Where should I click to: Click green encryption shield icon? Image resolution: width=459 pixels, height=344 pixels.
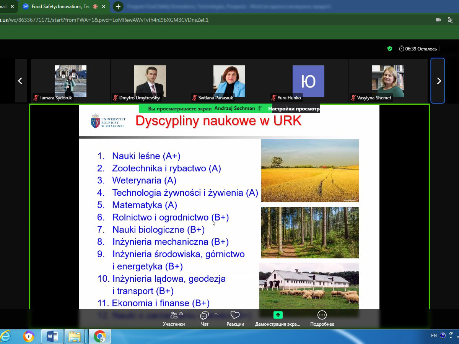[x=389, y=49]
